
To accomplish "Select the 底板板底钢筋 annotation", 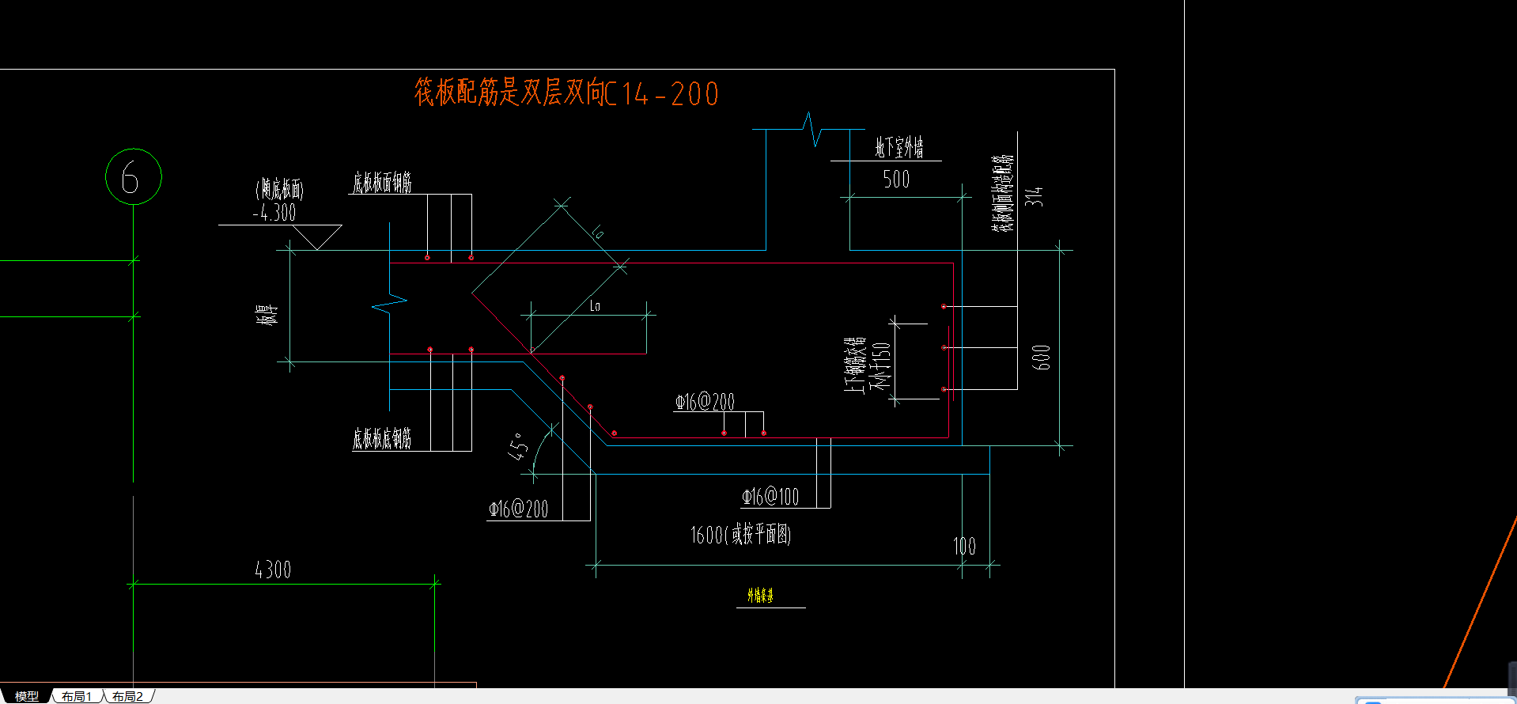I will coord(382,438).
